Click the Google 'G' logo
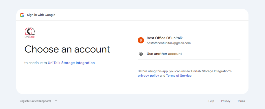265x109 pixels. [x=22, y=15]
